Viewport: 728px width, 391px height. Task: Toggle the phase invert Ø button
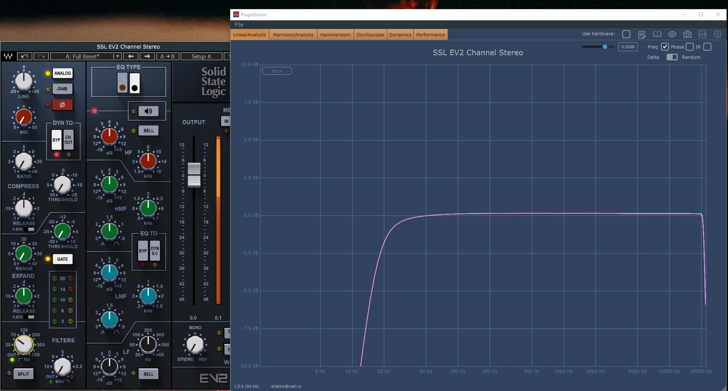[62, 105]
